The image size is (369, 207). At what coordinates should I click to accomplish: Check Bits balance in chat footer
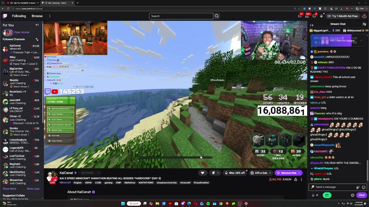tap(315, 195)
